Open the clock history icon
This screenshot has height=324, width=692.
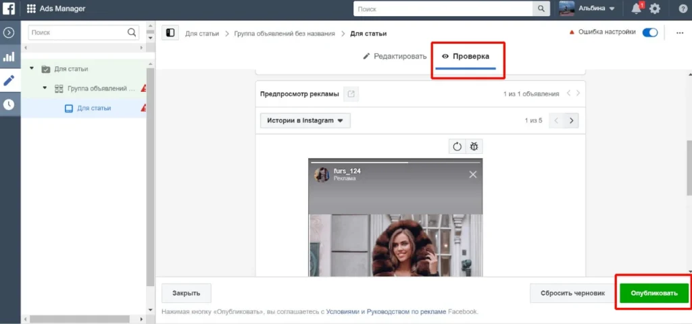[x=9, y=105]
